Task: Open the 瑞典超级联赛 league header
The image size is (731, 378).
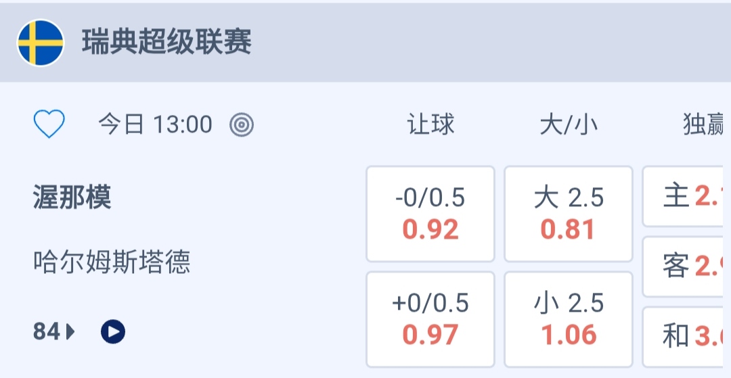Action: (x=167, y=43)
